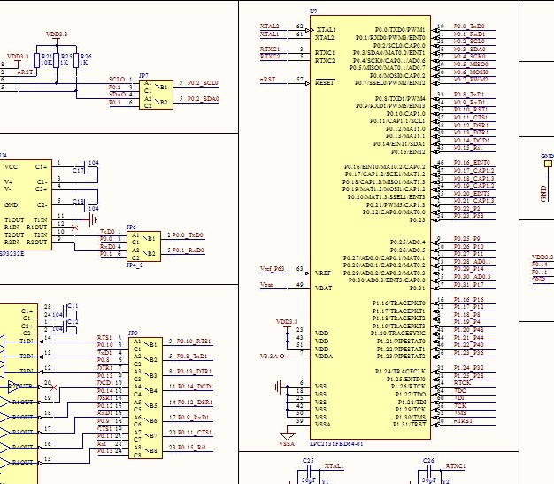Click the P1.16_P16 net label
The height and width of the screenshot is (484, 554).
tap(468, 300)
